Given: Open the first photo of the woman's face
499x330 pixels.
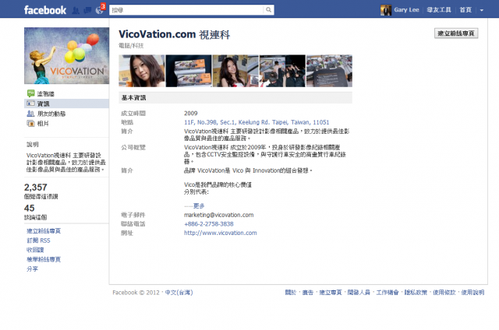Looking at the screenshot, I should (142, 71).
